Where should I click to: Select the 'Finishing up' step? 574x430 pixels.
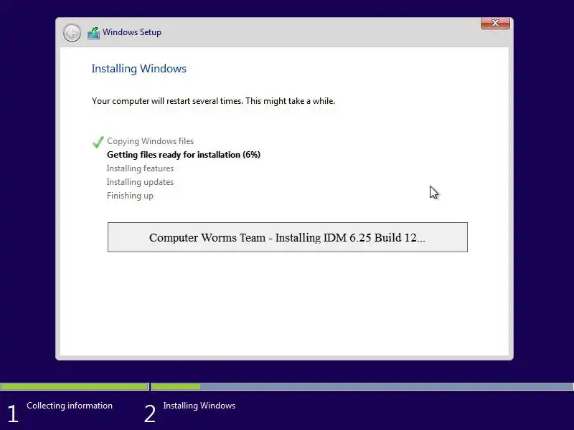(x=130, y=196)
